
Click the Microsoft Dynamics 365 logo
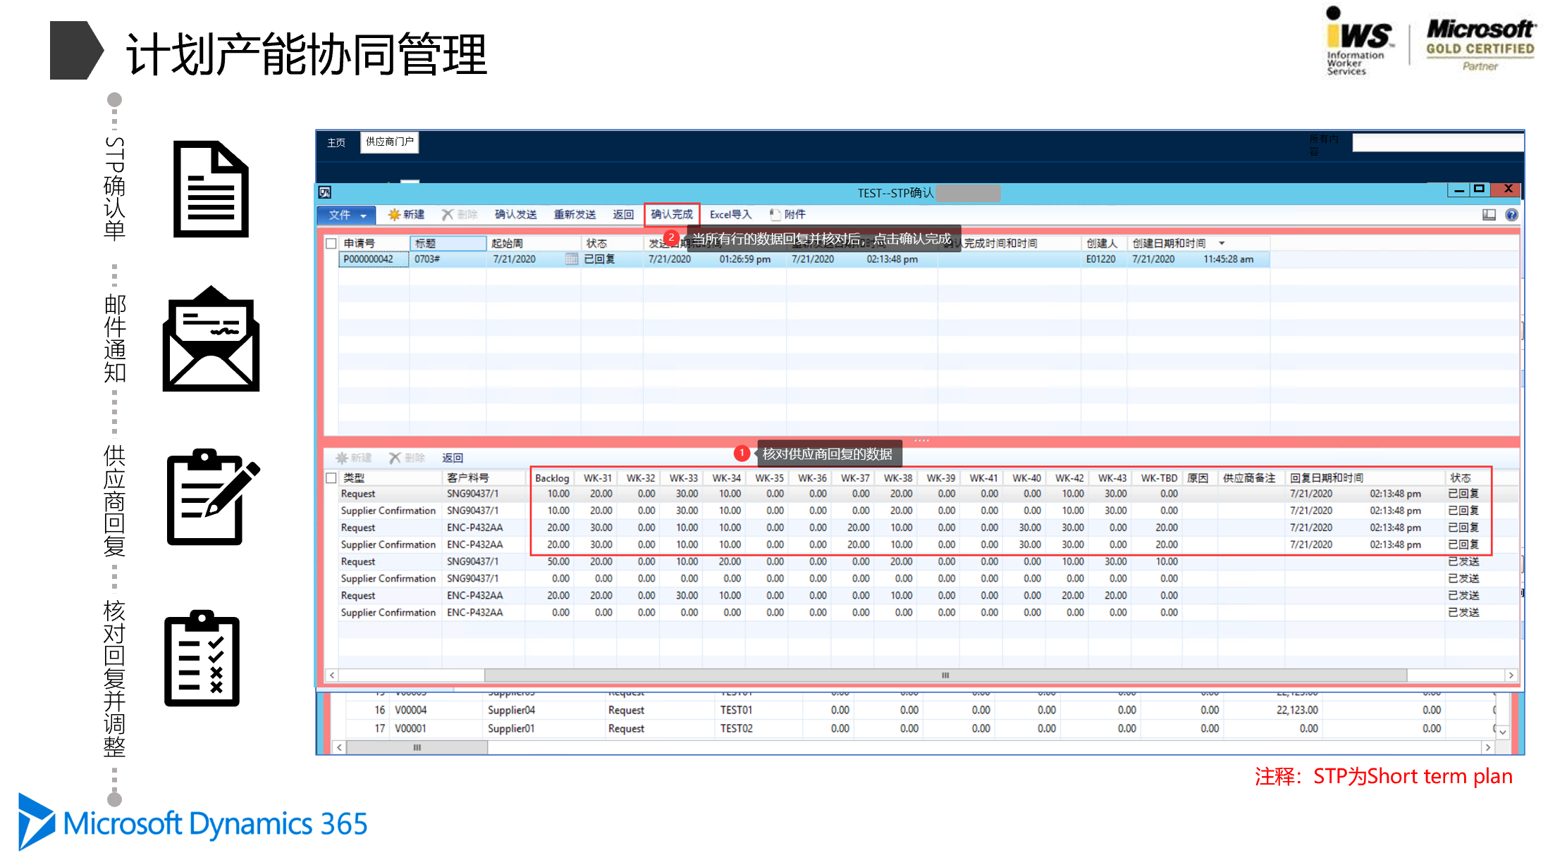point(192,823)
